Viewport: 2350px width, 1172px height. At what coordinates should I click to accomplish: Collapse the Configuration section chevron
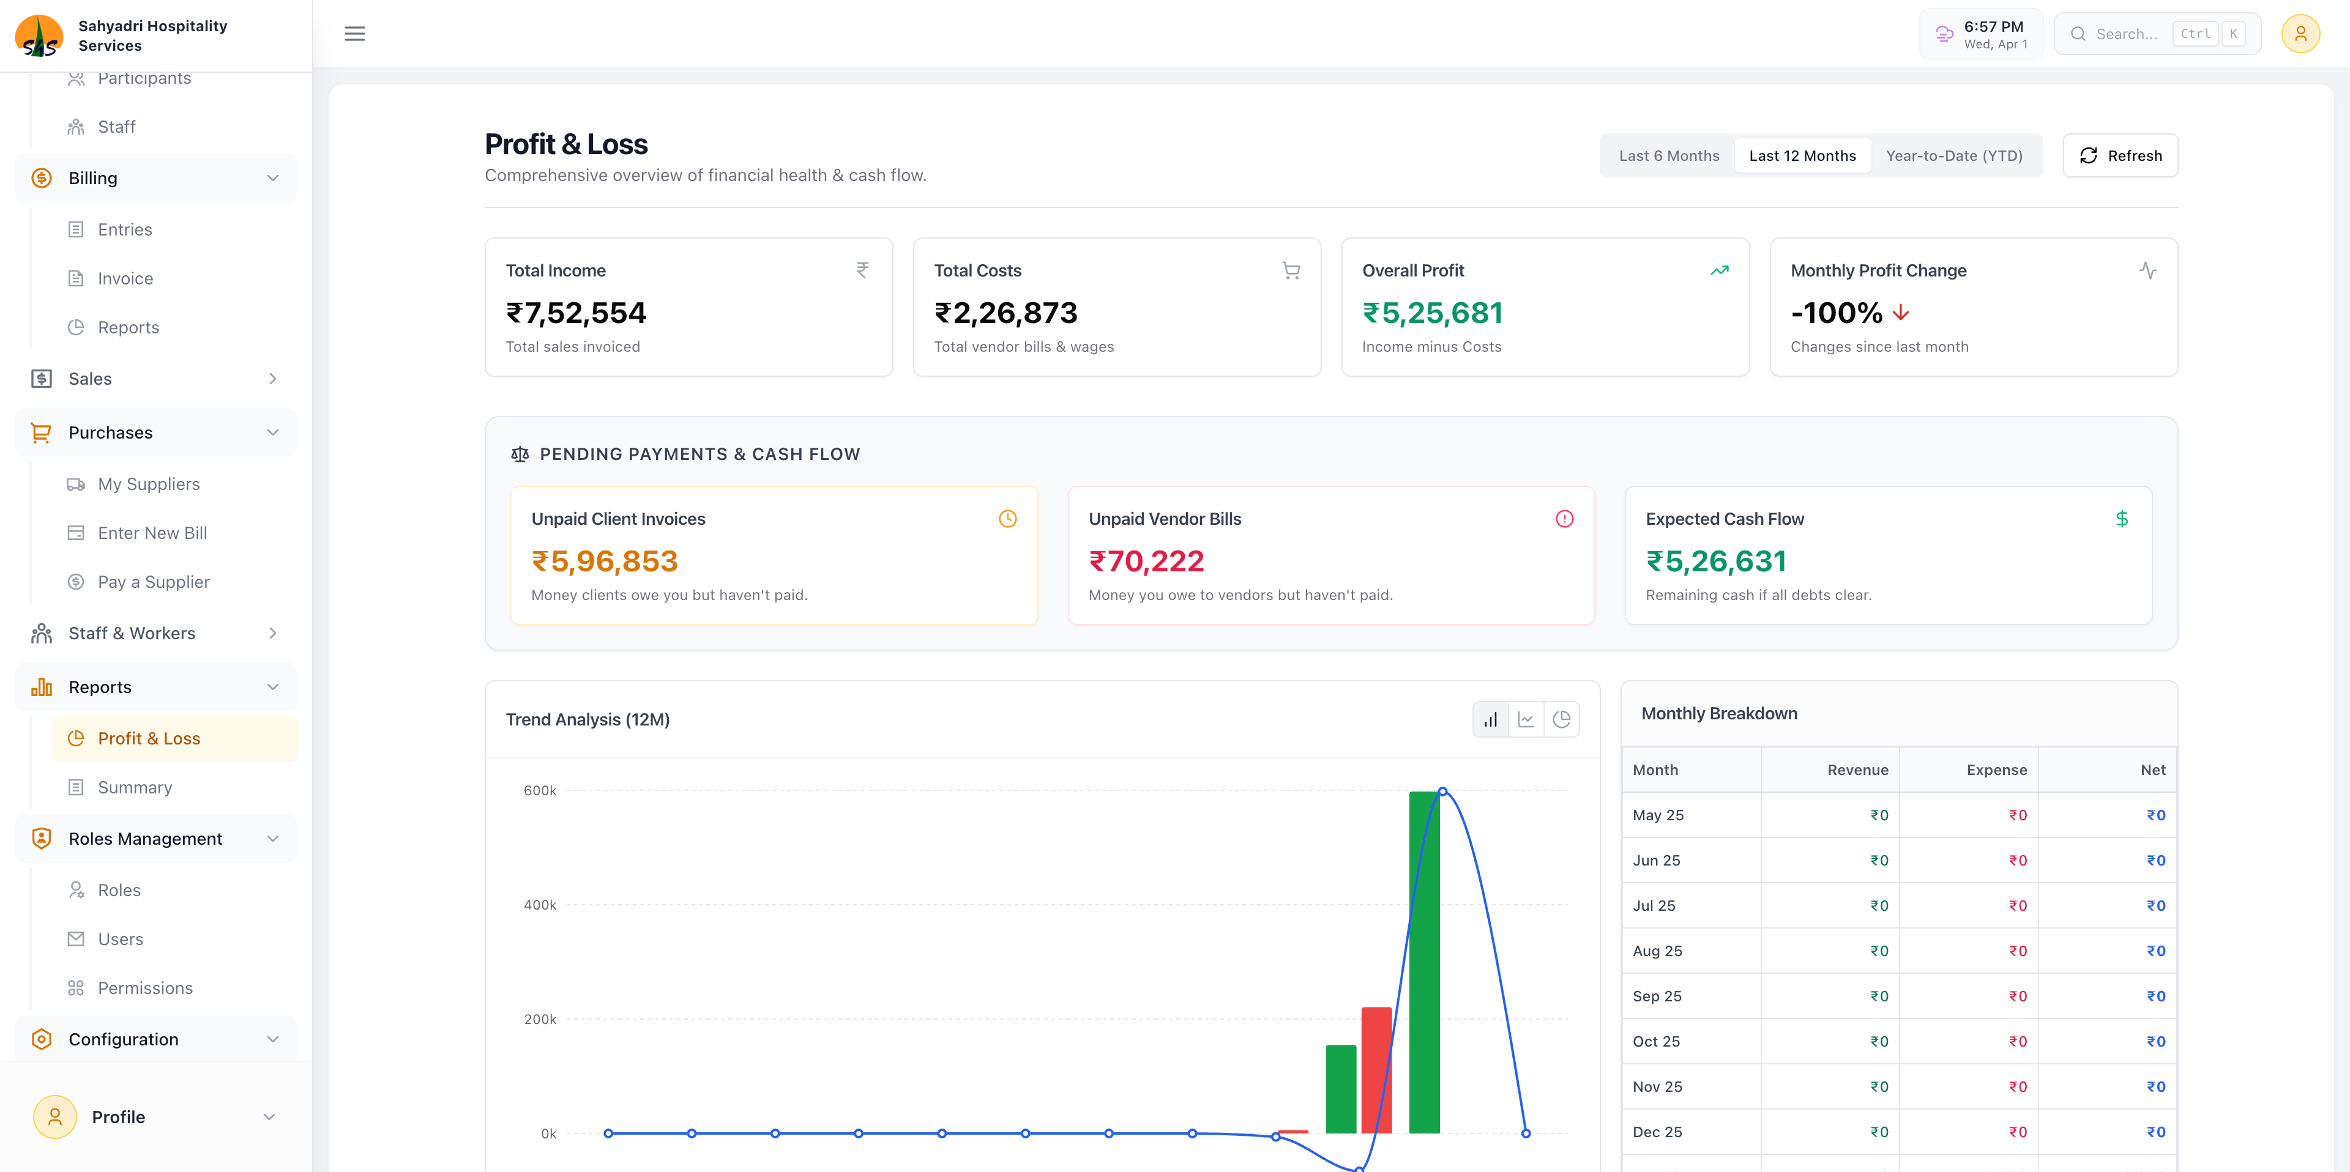273,1039
